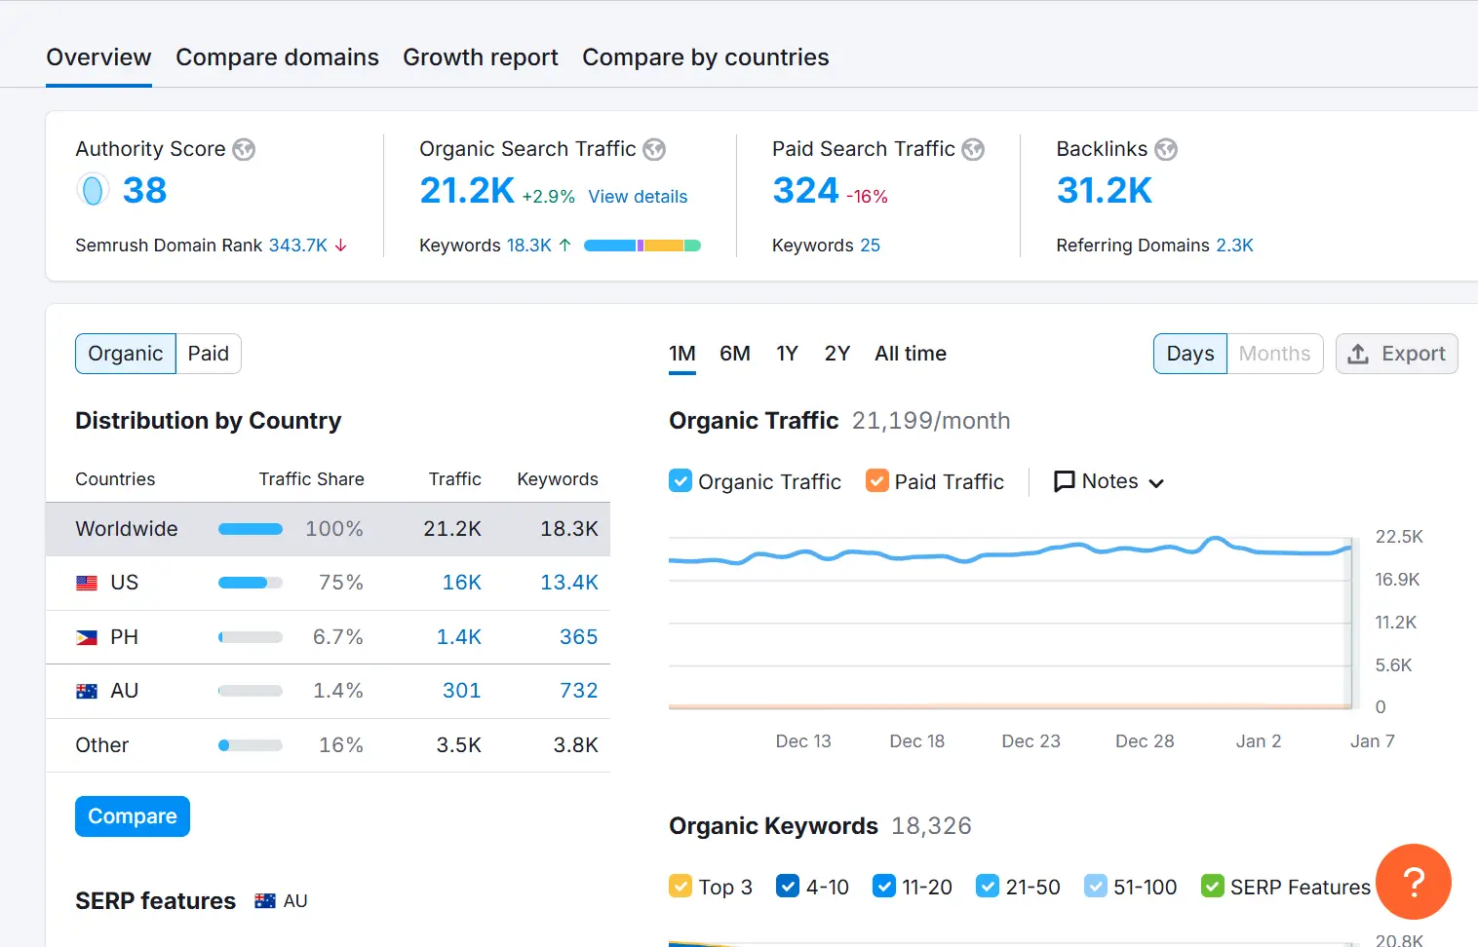Click the US flag icon

(87, 583)
